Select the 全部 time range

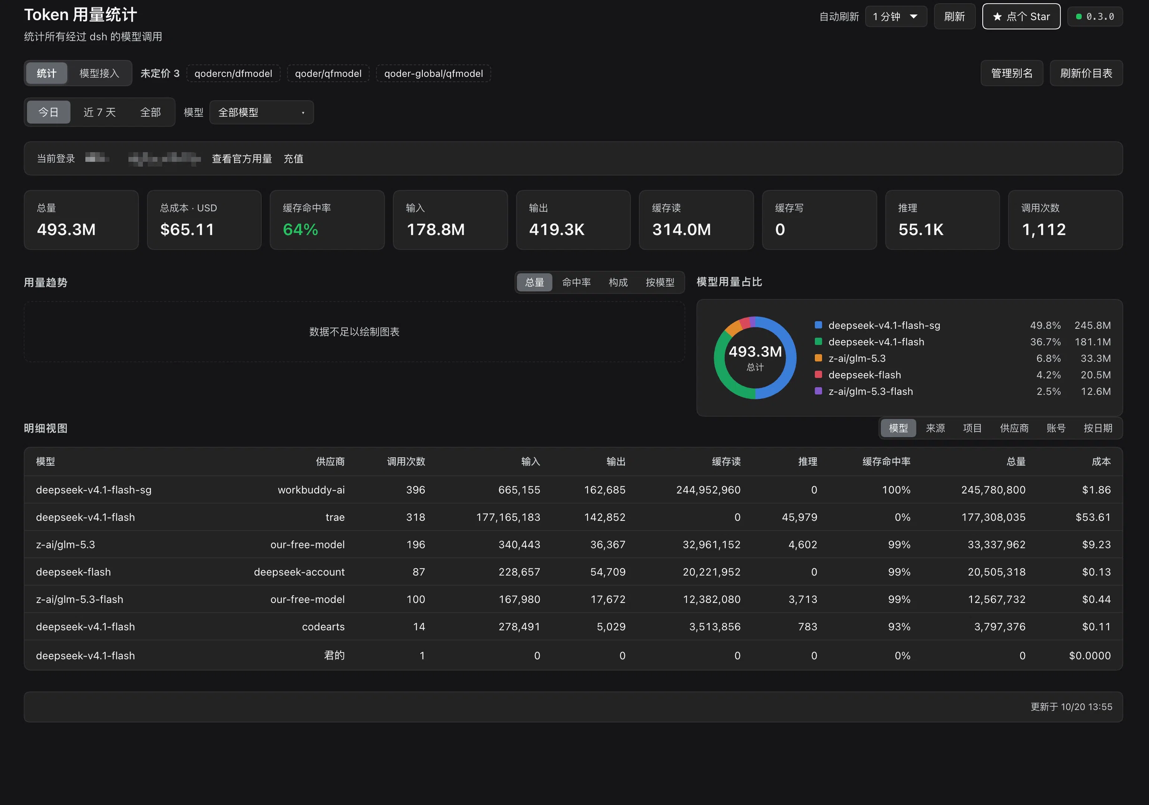150,113
